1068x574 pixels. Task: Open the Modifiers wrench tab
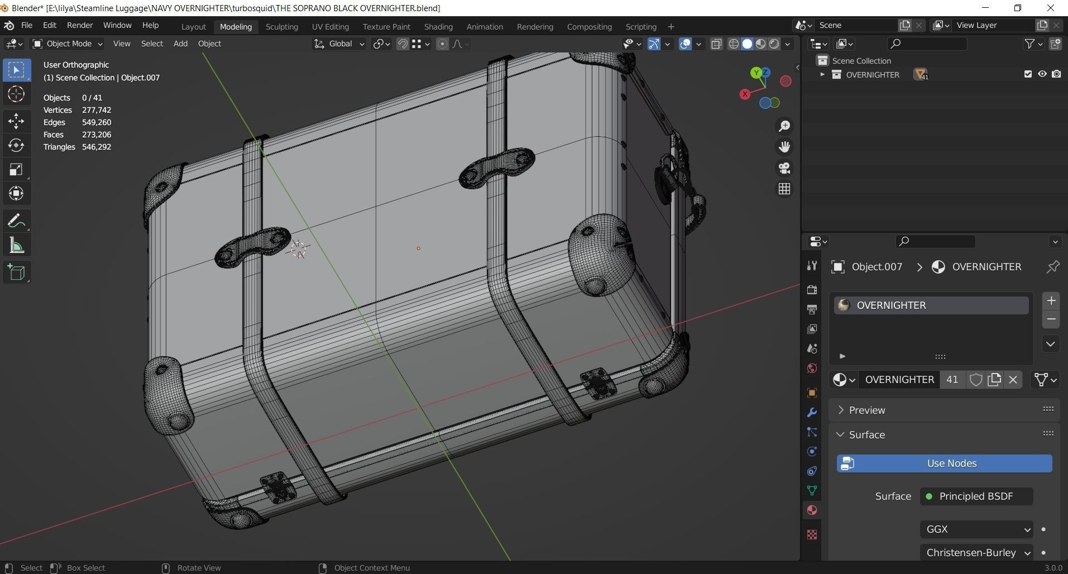pyautogui.click(x=812, y=413)
